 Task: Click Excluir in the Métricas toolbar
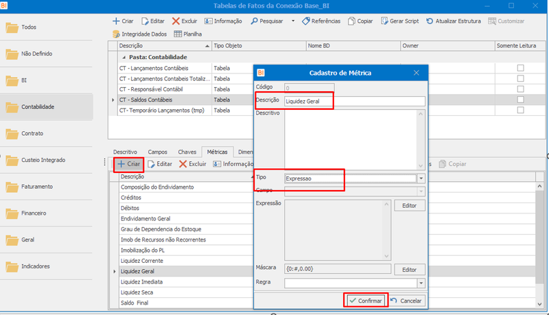[193, 164]
